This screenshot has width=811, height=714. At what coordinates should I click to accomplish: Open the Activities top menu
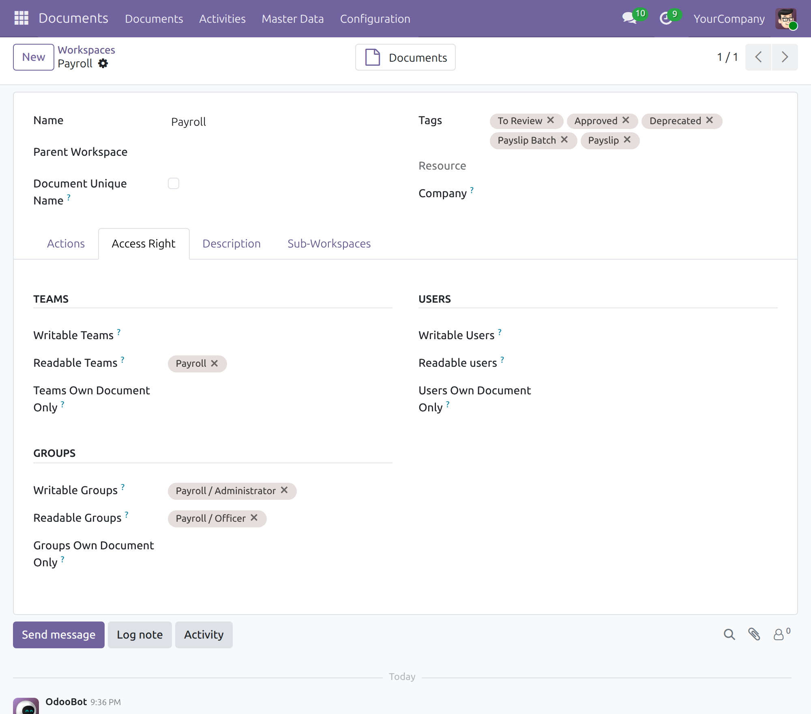pyautogui.click(x=222, y=19)
